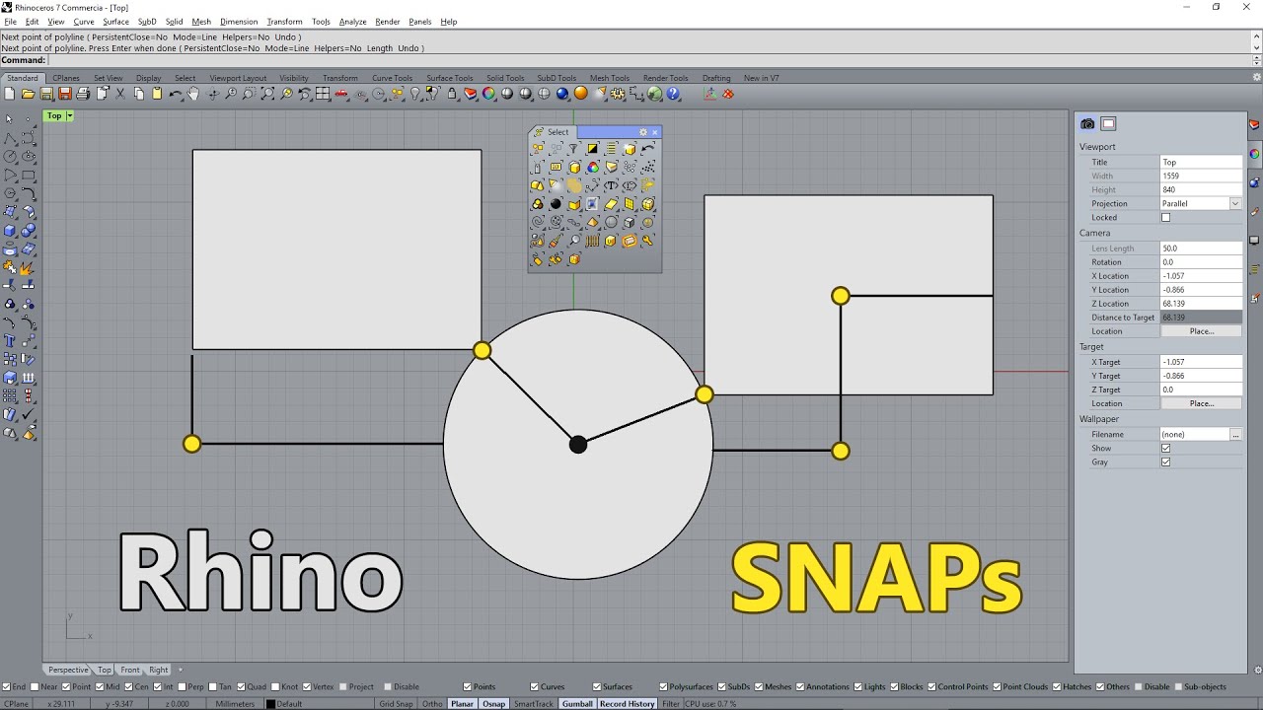
Task: Click the Millimeters units in status bar
Action: click(x=235, y=704)
